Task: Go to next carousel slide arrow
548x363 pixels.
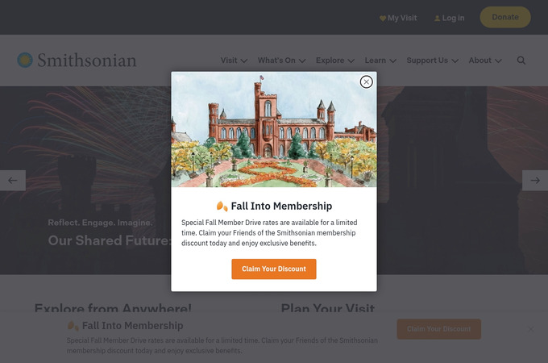Action: [x=535, y=181]
